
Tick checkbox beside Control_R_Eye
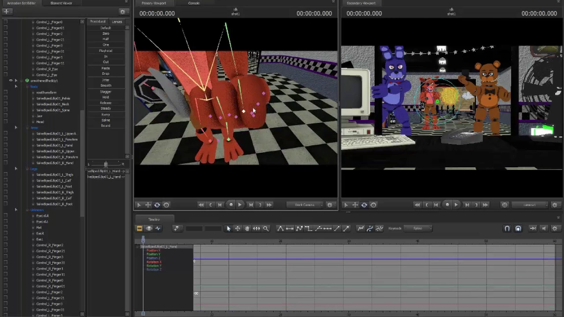(5, 69)
